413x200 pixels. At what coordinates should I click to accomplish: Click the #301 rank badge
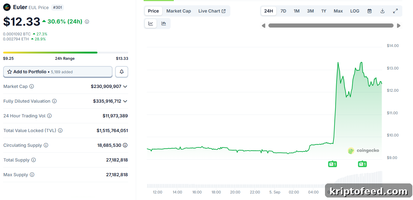[x=57, y=7]
